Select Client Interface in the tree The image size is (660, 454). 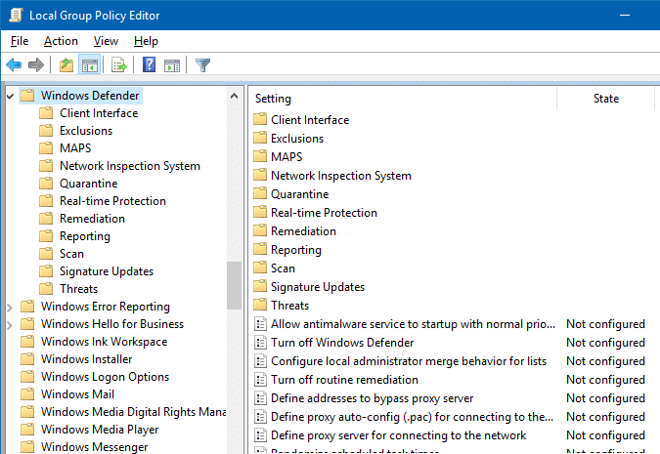click(99, 113)
